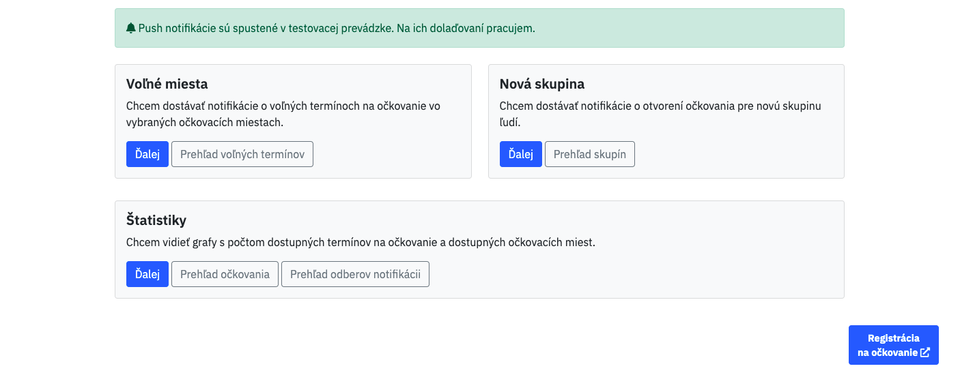Click the external link icon on Registrácia button

[x=925, y=352]
